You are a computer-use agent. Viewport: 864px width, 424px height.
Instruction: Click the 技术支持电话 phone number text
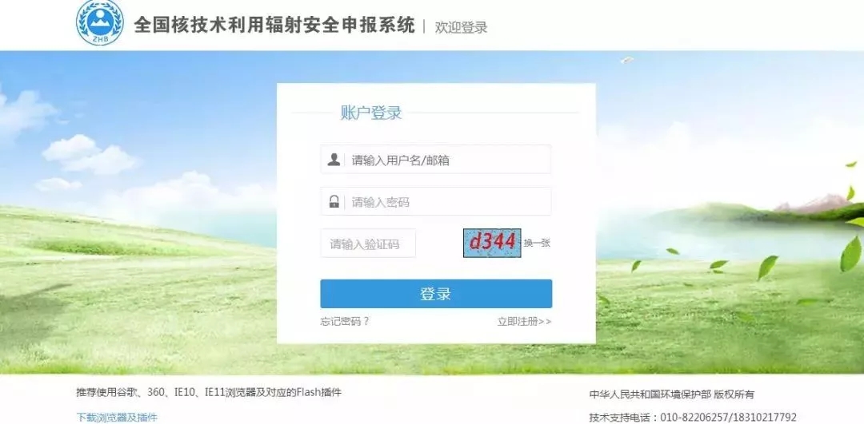[x=693, y=418]
